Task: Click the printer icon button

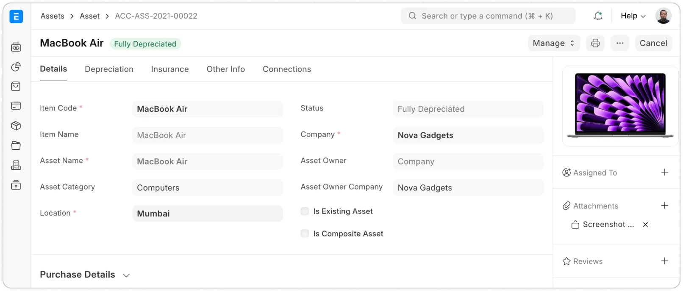Action: click(x=595, y=43)
